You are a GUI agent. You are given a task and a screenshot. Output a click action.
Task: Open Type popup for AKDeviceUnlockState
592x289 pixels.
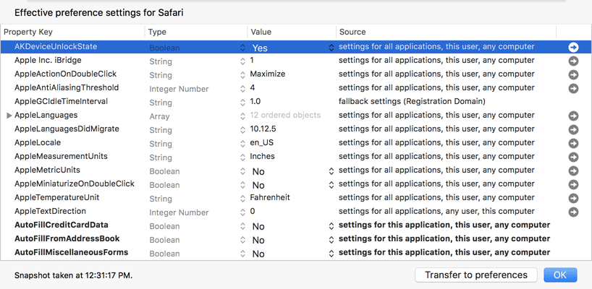click(x=242, y=48)
